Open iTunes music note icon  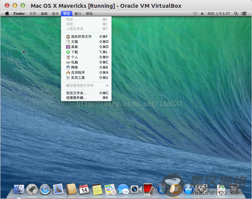pyautogui.click(x=162, y=189)
